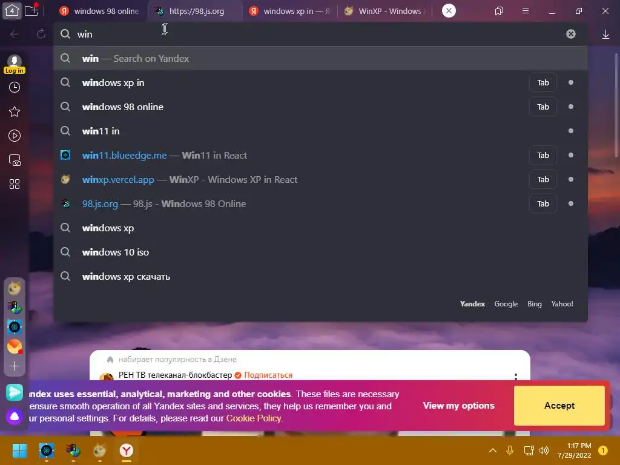Close the current tab with round X button
This screenshot has width=620, height=465.
(x=449, y=11)
